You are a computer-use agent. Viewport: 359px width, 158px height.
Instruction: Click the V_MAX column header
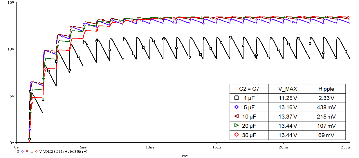[x=287, y=89]
